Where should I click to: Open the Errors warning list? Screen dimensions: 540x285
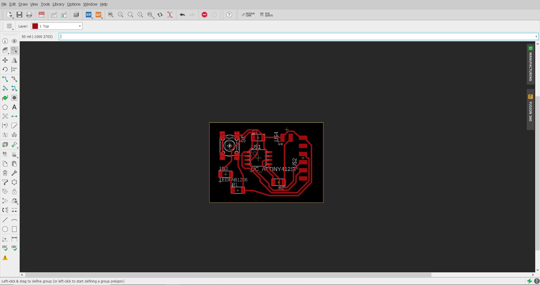5,258
